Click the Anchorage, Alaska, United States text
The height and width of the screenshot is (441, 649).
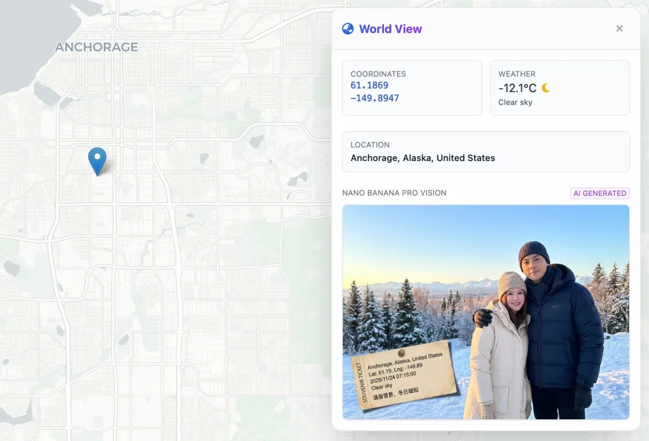pyautogui.click(x=422, y=158)
